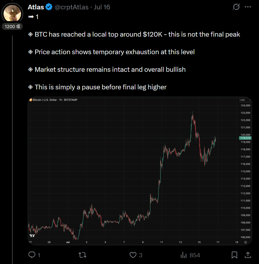Open the more options ellipsis menu

[248, 7]
